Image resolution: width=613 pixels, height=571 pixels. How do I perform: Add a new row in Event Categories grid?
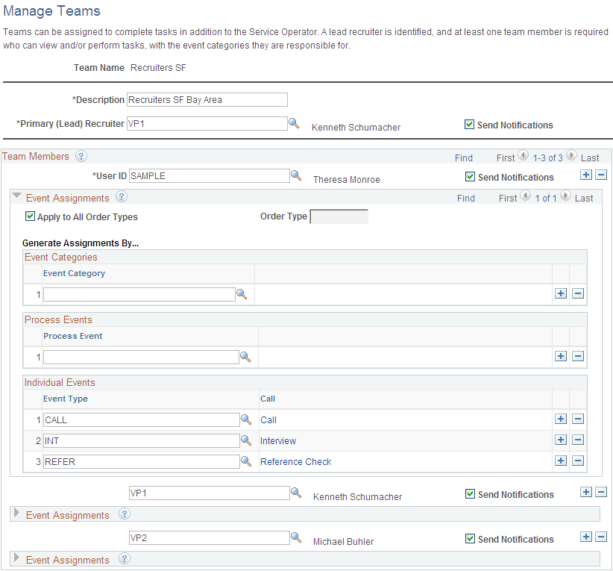[561, 293]
